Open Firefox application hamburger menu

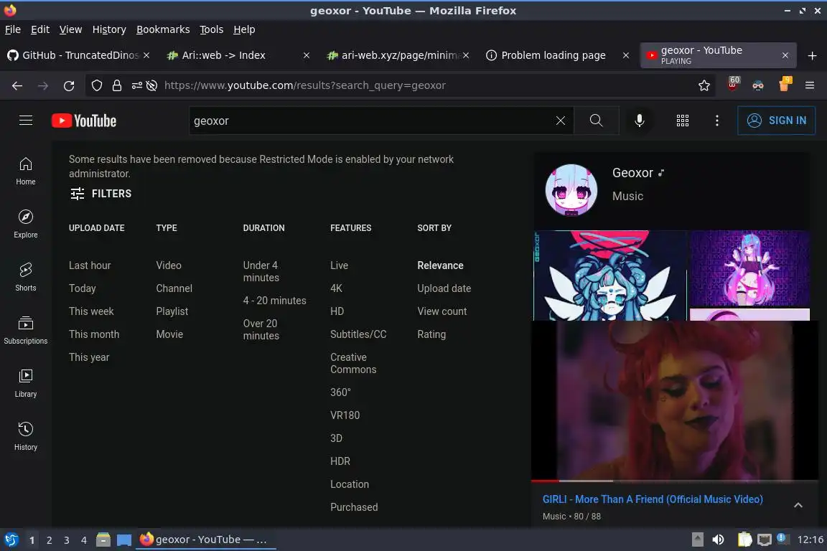(x=810, y=85)
